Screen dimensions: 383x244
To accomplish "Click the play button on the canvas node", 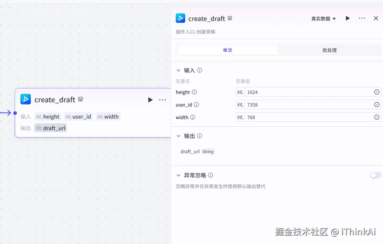I will 150,100.
